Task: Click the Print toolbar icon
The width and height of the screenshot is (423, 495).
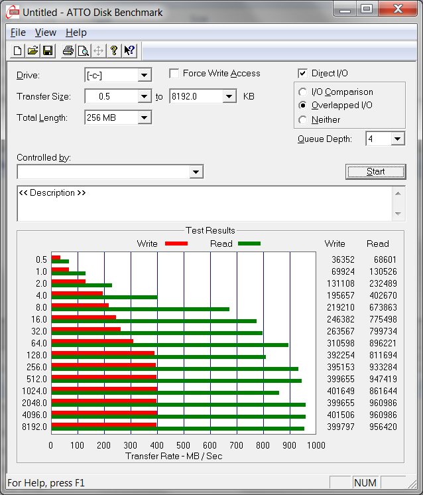Action: [x=68, y=50]
